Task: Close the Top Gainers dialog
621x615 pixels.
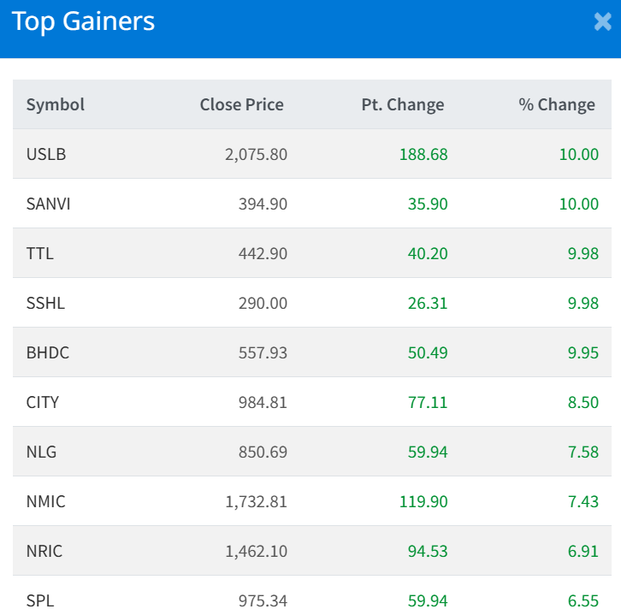Action: 602,22
